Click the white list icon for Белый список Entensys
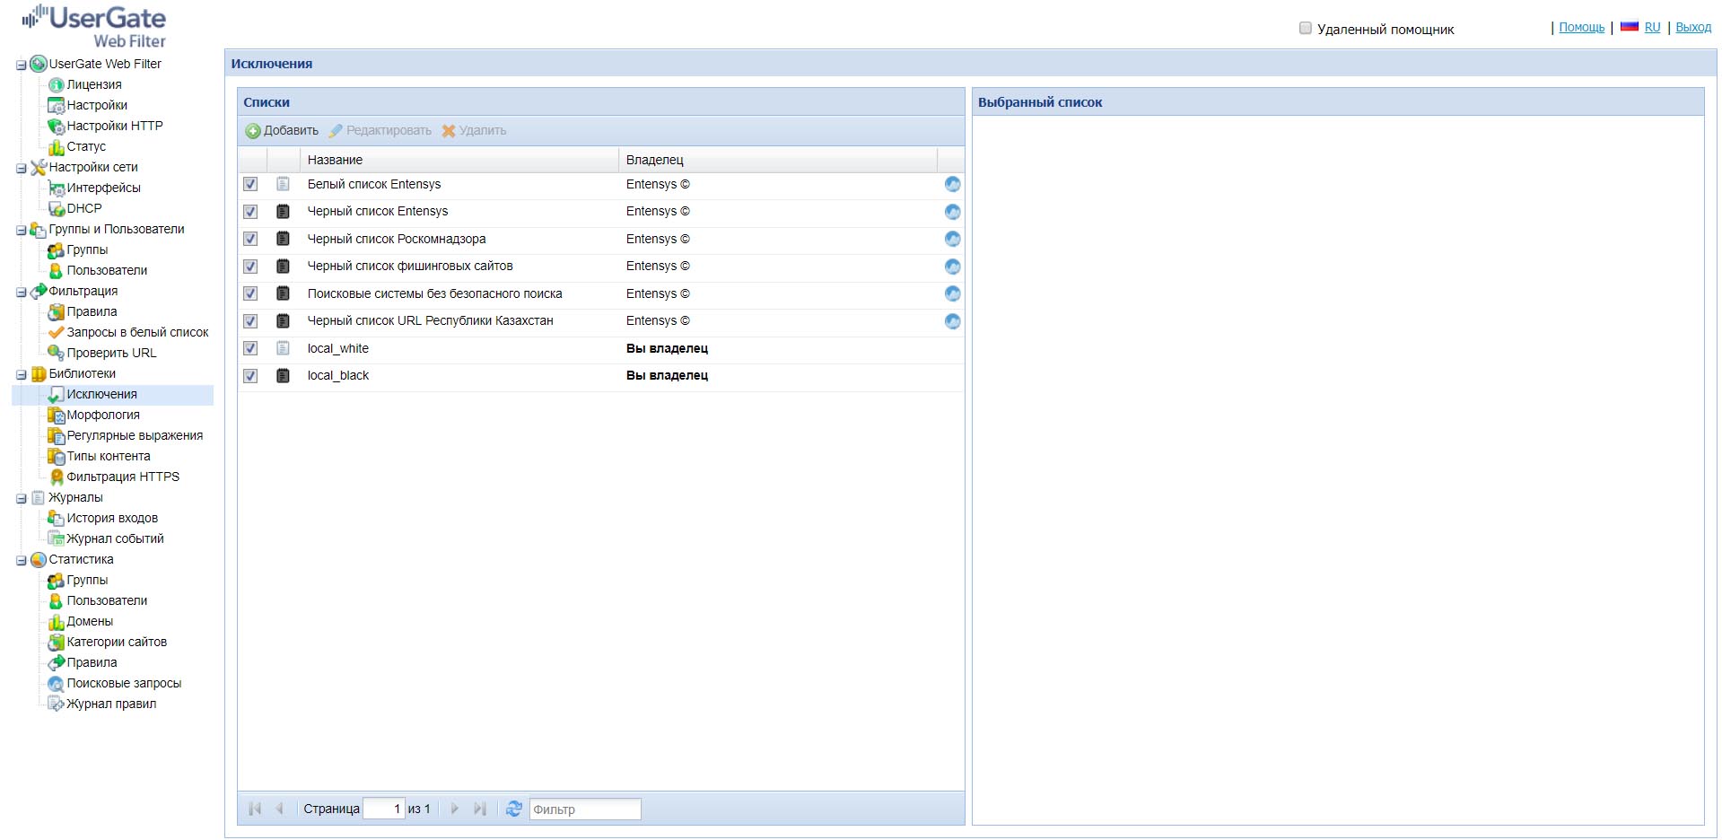The width and height of the screenshot is (1722, 840). (283, 184)
